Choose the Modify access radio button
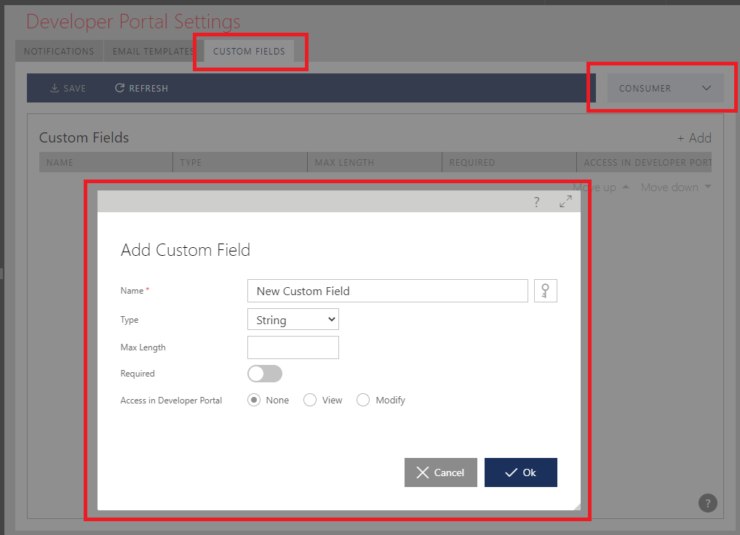The image size is (740, 535). (x=363, y=400)
